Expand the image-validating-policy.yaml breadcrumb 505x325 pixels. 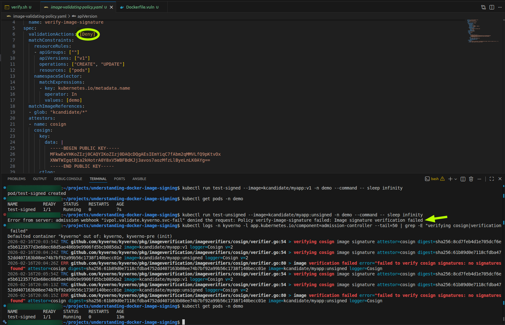(40, 16)
